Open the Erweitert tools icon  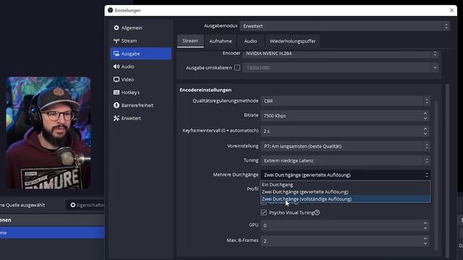[116, 118]
